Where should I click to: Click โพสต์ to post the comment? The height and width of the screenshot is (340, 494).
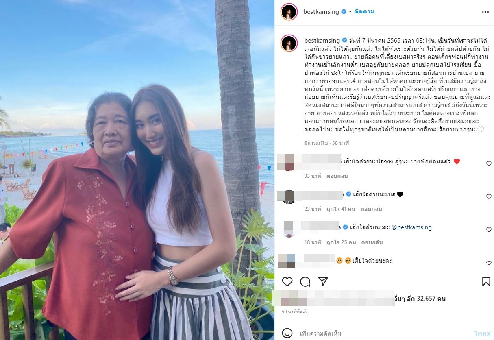coord(483,333)
